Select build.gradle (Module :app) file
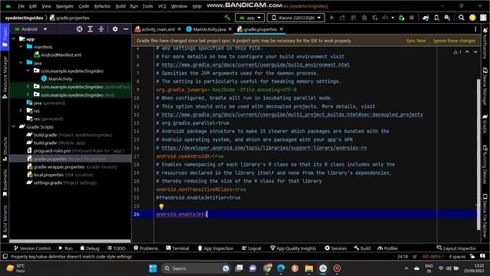The width and height of the screenshot is (490, 276). click(56, 143)
